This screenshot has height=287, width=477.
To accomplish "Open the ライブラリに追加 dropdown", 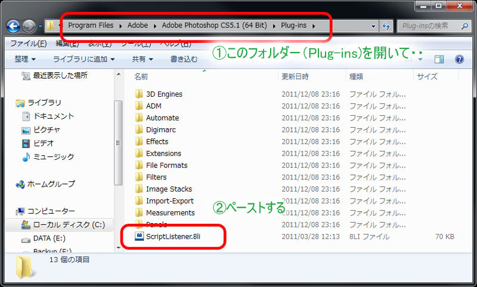I will [x=83, y=59].
